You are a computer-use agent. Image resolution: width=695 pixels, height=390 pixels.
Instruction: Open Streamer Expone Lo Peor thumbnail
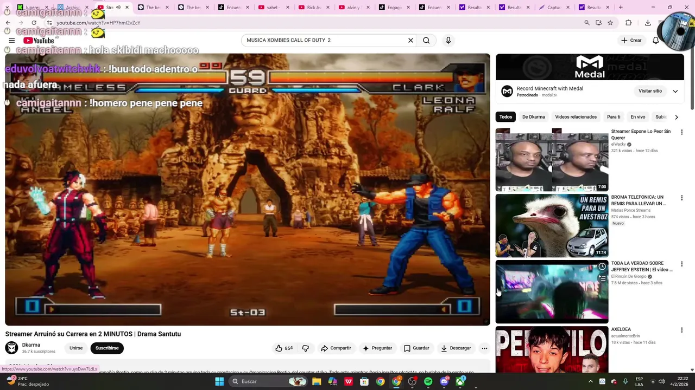(x=552, y=160)
